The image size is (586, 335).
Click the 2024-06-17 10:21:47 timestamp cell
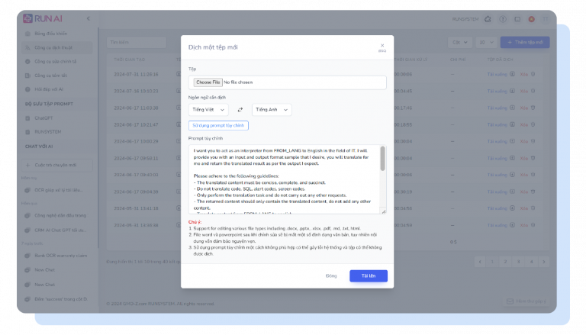[x=136, y=125]
